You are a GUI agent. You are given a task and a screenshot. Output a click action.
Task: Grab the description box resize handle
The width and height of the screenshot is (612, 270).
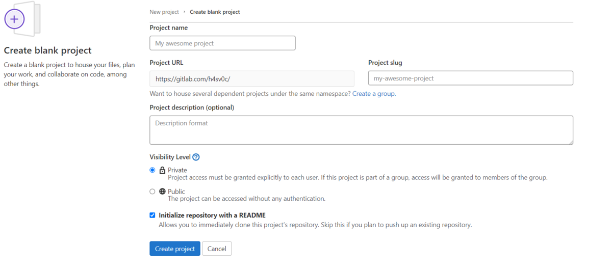571,142
